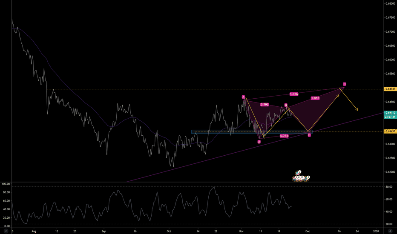Image resolution: width=397 pixels, height=234 pixels.
Task: Click the pink B point marker
Action: click(x=286, y=105)
